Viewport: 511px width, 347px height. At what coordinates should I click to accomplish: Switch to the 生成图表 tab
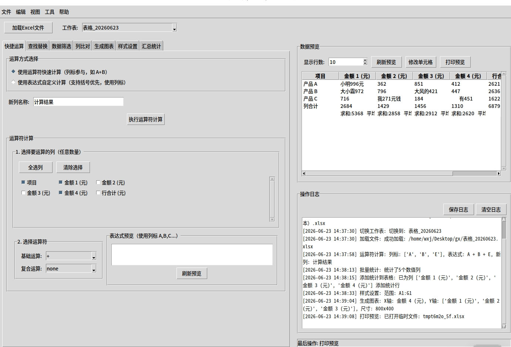click(104, 46)
